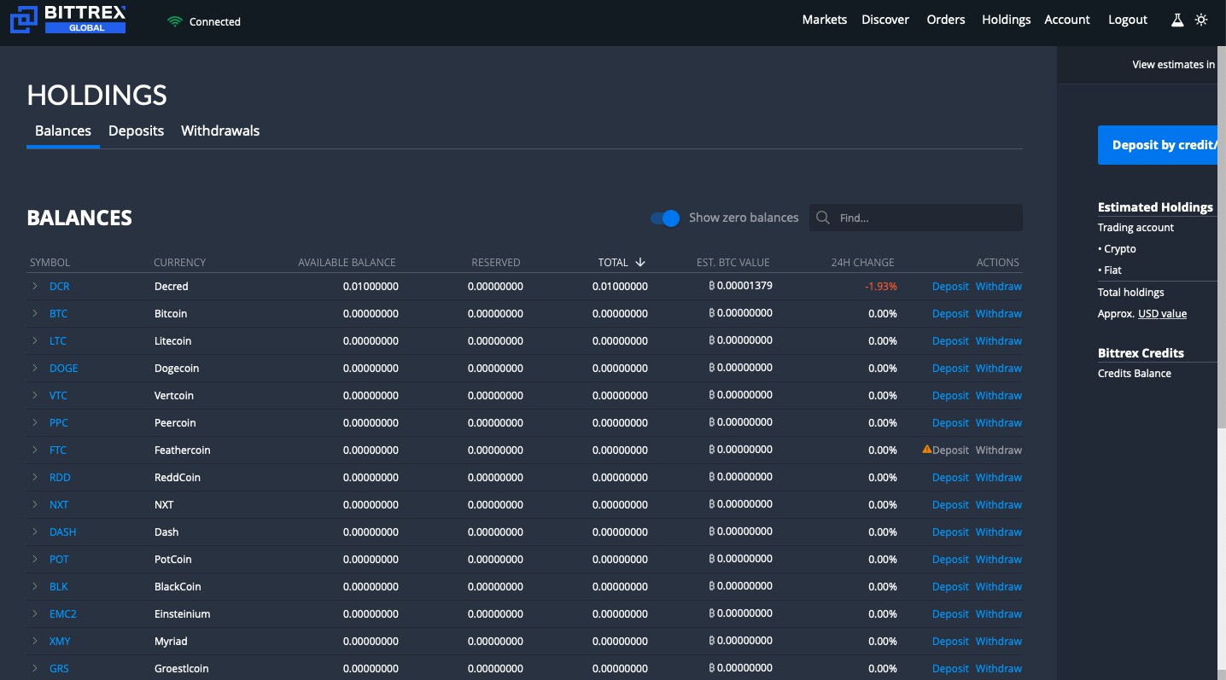Click Logout in the top bar
Image resolution: width=1226 pixels, height=680 pixels.
(1128, 20)
